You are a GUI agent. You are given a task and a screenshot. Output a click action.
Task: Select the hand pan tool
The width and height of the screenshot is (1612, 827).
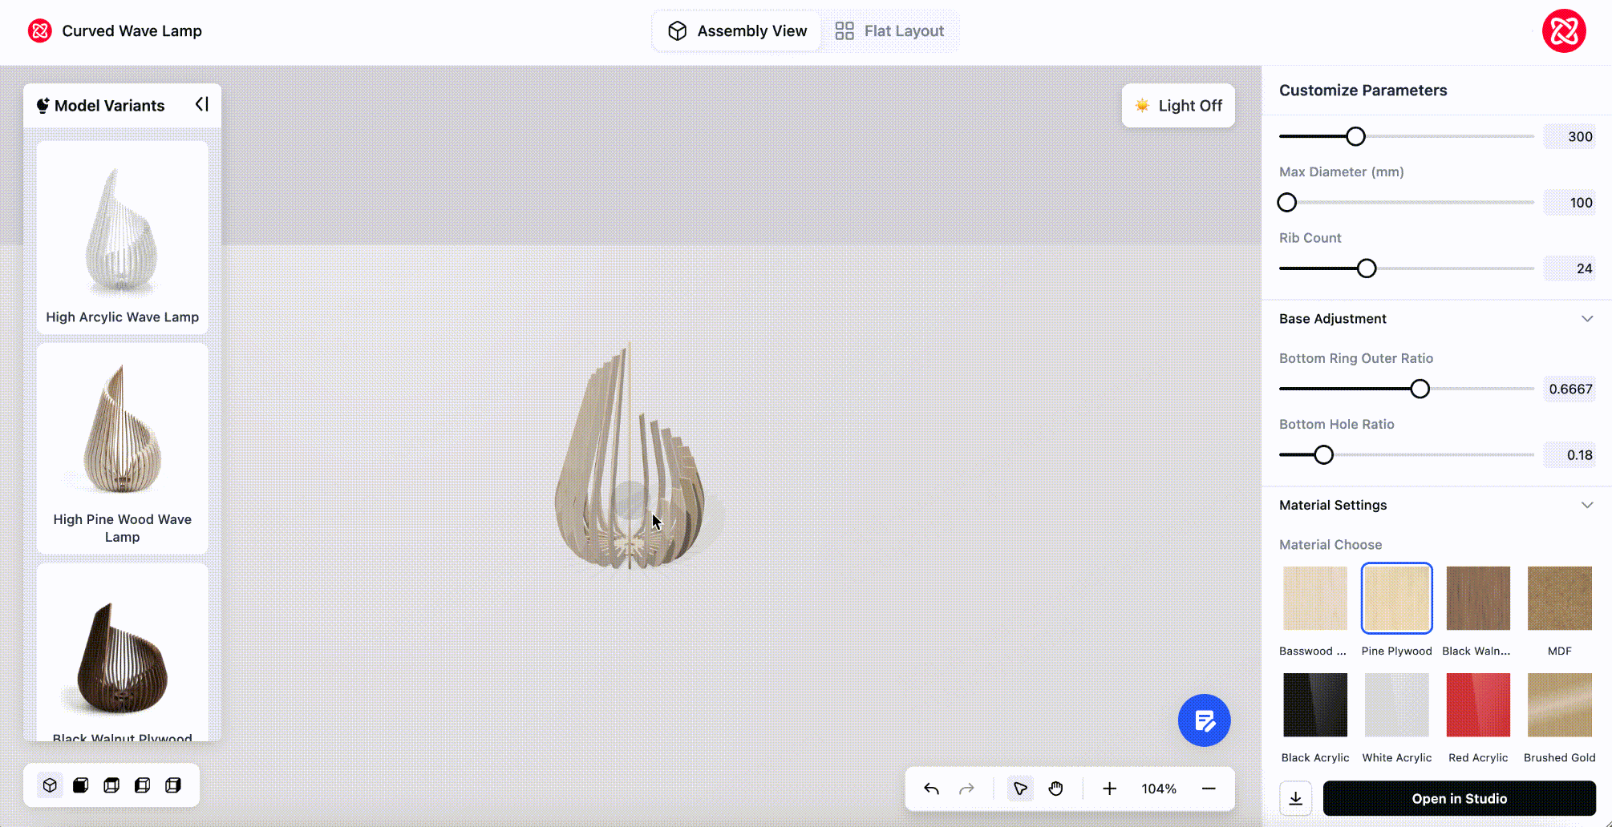point(1055,789)
